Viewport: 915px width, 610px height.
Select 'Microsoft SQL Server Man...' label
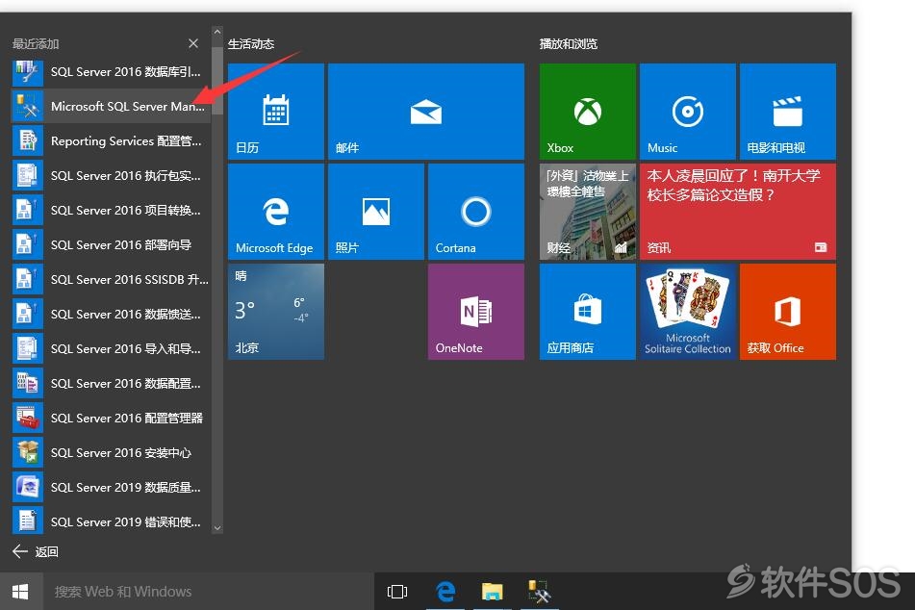[128, 106]
